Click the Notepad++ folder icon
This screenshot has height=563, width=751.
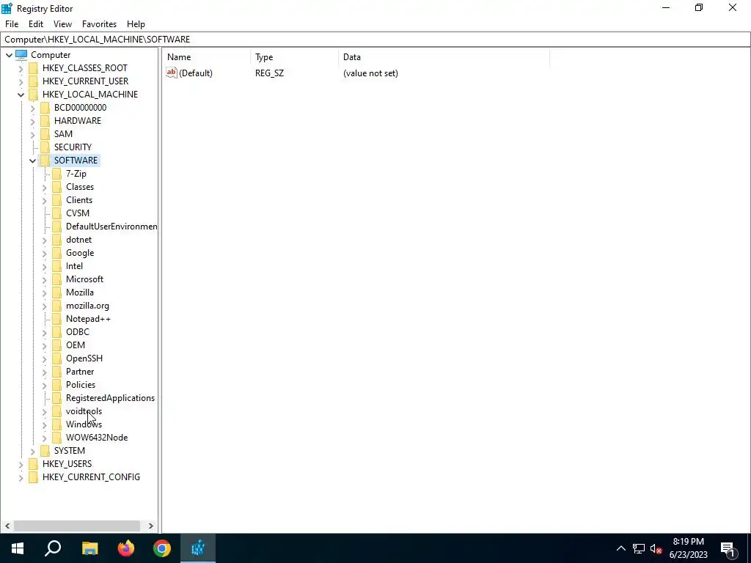click(x=57, y=319)
